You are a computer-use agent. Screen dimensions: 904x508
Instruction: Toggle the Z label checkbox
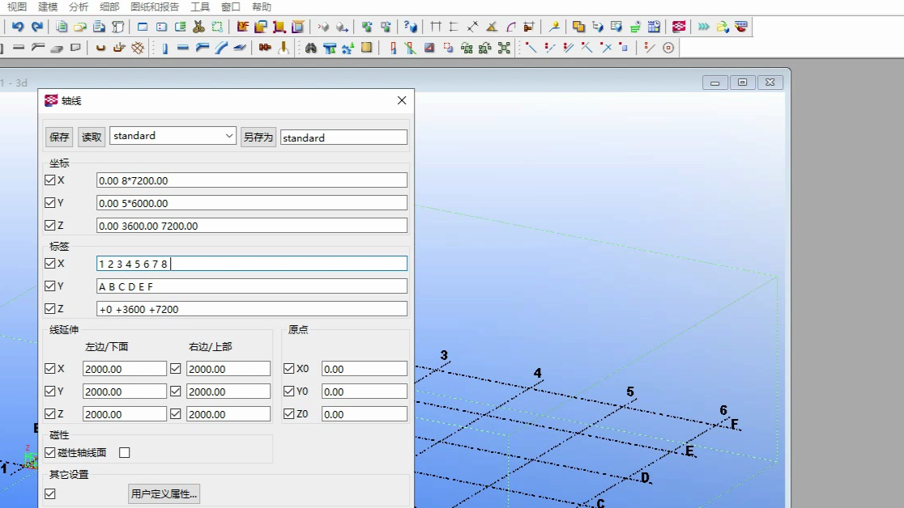50,309
